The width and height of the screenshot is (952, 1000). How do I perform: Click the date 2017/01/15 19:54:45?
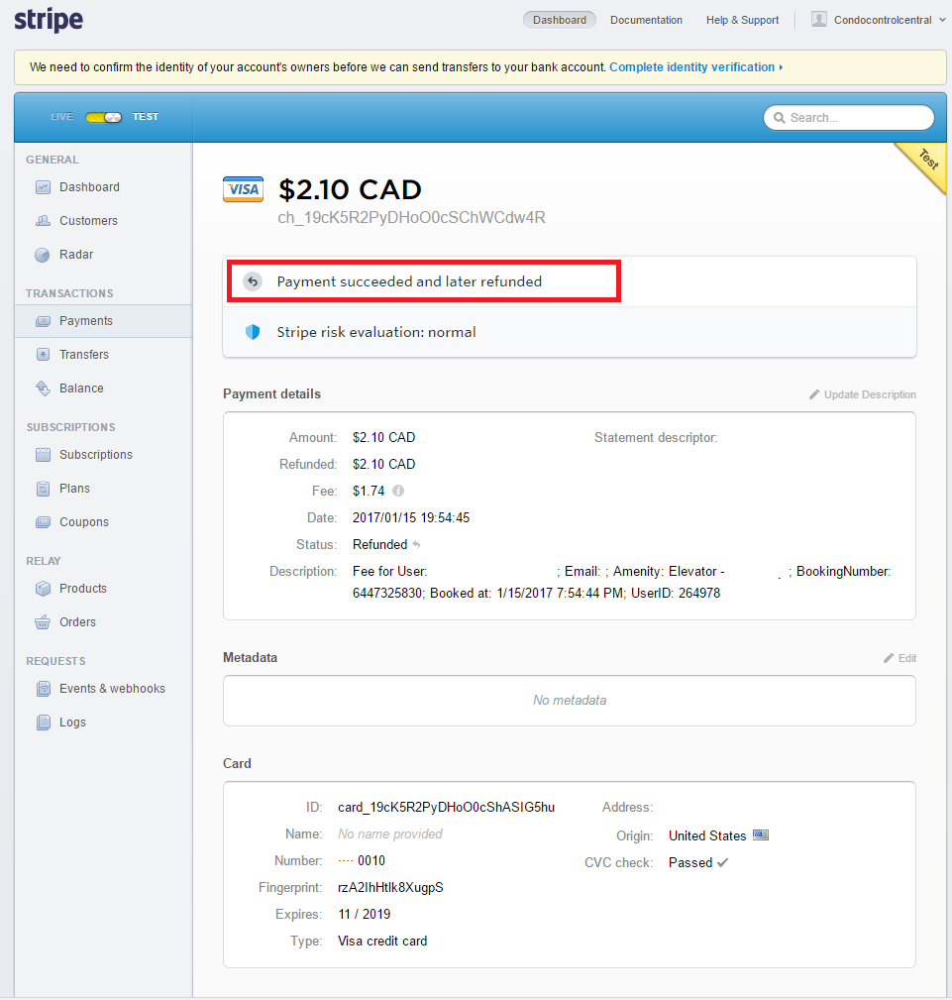(411, 518)
